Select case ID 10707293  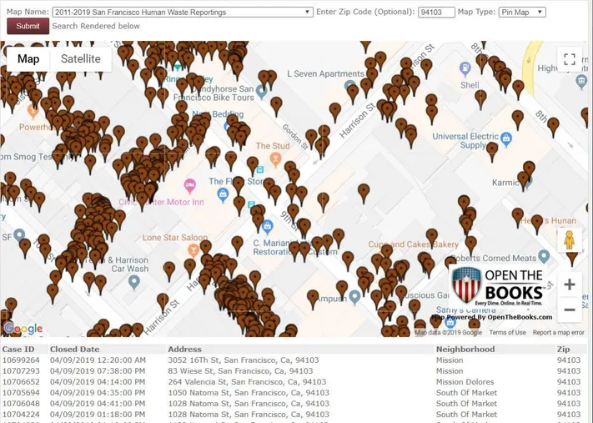click(x=21, y=371)
